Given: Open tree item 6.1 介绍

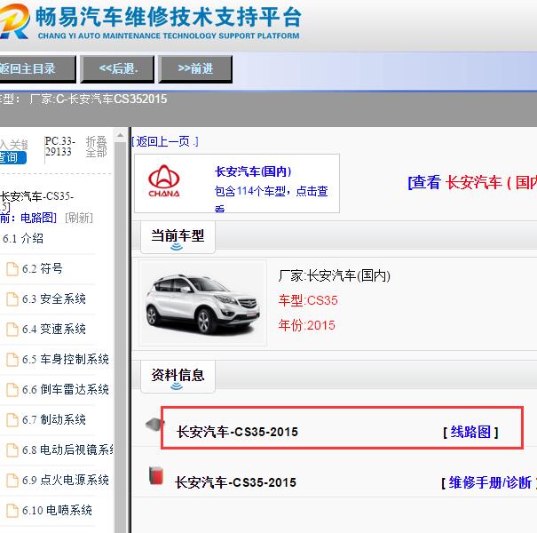Looking at the screenshot, I should click(23, 239).
